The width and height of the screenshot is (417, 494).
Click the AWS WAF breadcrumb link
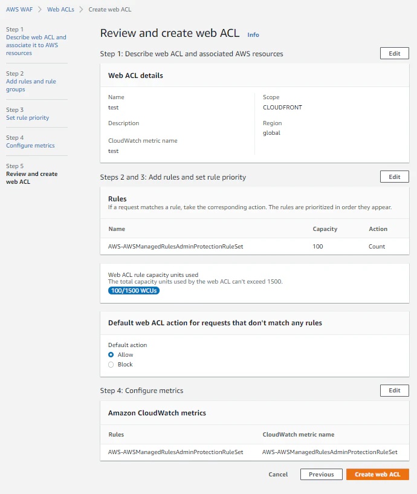pos(19,10)
